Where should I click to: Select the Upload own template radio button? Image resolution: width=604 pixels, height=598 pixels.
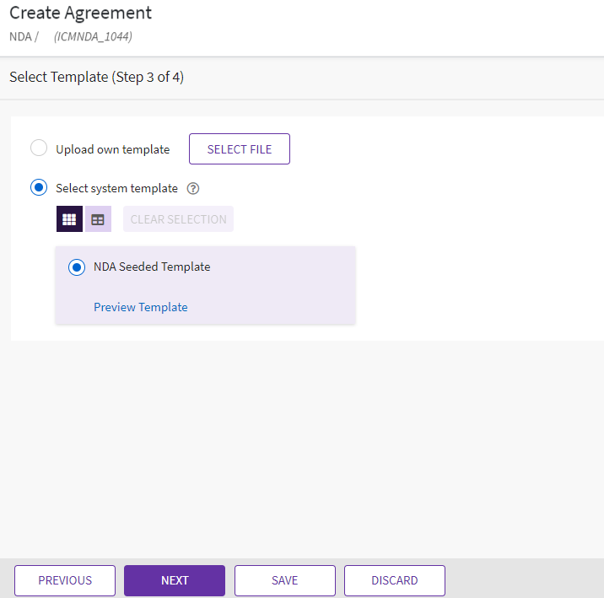pyautogui.click(x=39, y=148)
